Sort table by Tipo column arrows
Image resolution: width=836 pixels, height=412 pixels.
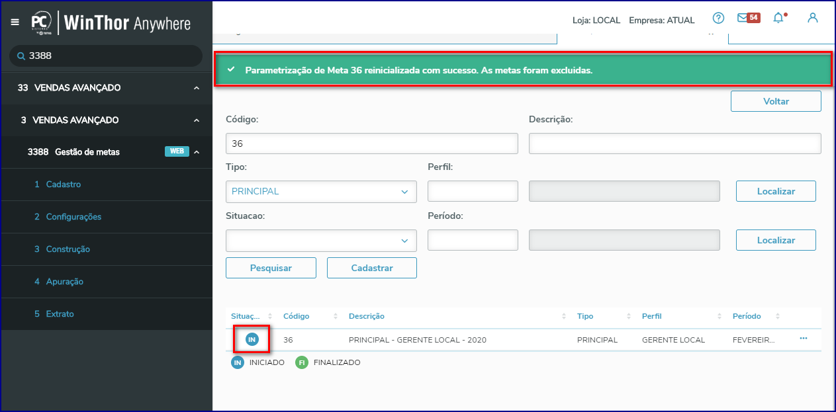pyautogui.click(x=629, y=316)
